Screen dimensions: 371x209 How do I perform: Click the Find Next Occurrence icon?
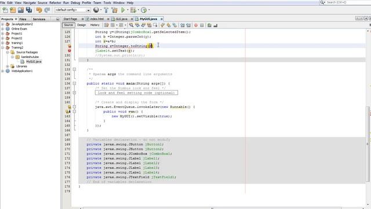(x=143, y=25)
